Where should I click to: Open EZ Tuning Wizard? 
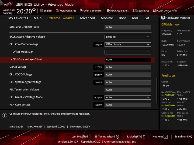pyautogui.click(x=107, y=136)
